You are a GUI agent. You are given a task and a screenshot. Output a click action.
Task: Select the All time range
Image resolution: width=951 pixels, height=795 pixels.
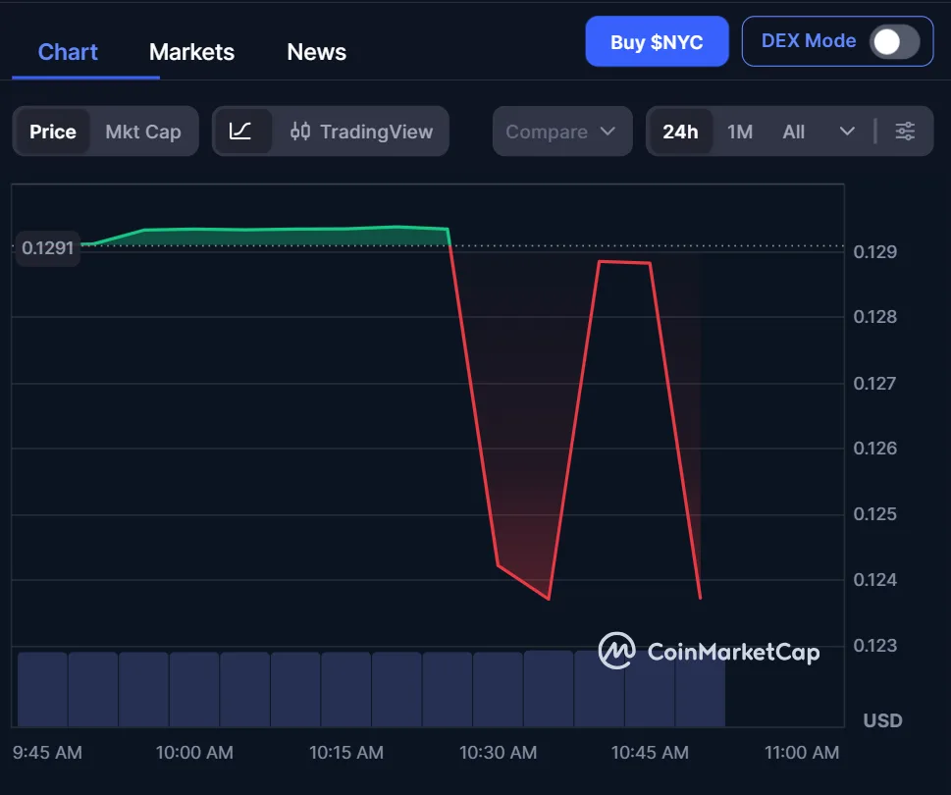[793, 130]
